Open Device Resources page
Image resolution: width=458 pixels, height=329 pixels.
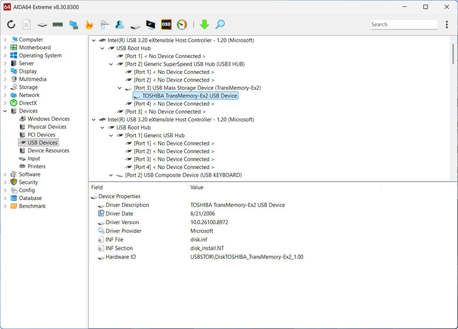click(x=49, y=151)
